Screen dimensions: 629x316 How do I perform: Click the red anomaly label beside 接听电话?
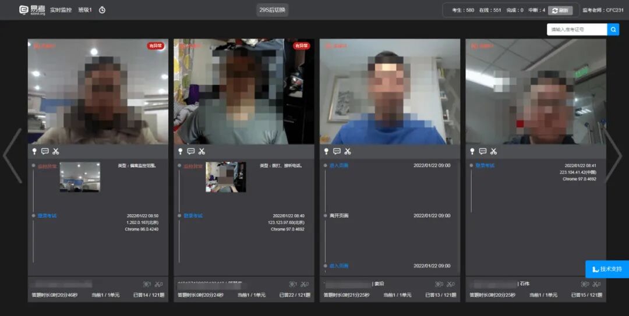click(x=193, y=166)
